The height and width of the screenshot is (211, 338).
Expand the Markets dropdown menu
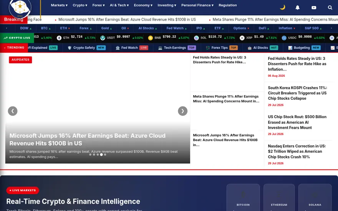pos(59,5)
